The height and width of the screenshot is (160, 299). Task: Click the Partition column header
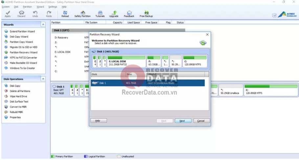67,22
